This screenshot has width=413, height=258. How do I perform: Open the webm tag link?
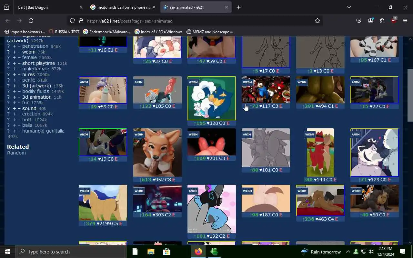coord(29,52)
